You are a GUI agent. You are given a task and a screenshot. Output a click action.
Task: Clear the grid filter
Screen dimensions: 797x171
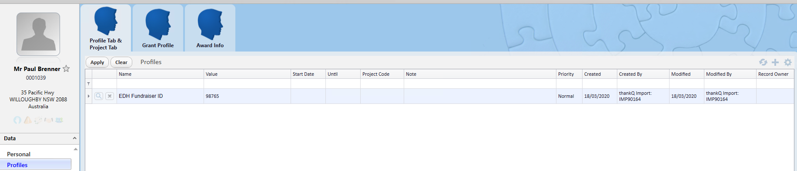click(121, 62)
